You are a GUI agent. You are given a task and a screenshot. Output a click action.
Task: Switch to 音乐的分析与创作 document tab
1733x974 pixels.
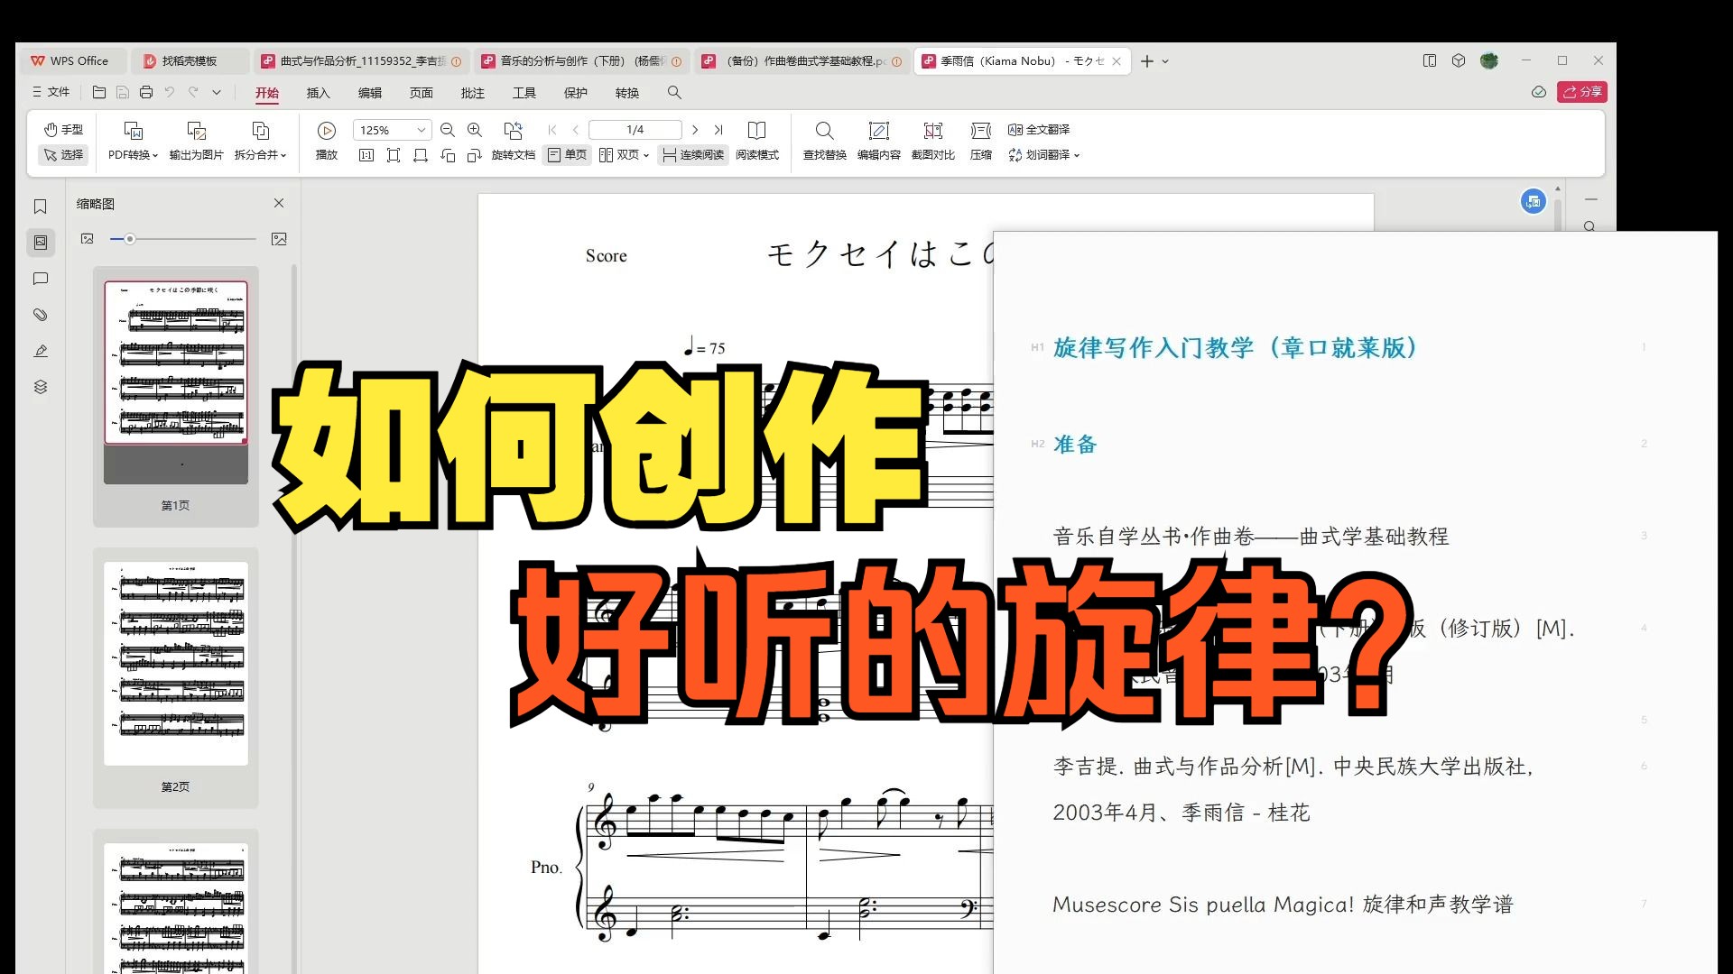[581, 61]
